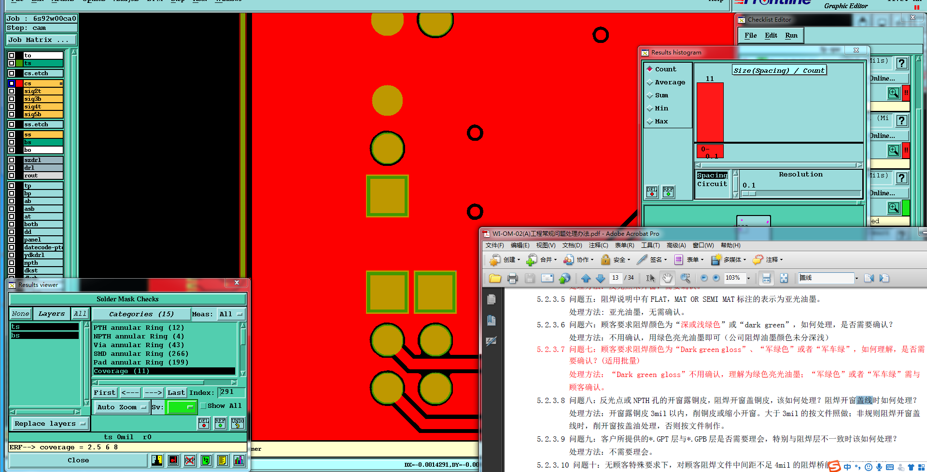This screenshot has height=472, width=927.
Task: Click the top magnifier icon in Checklist Editor
Action: point(893,93)
